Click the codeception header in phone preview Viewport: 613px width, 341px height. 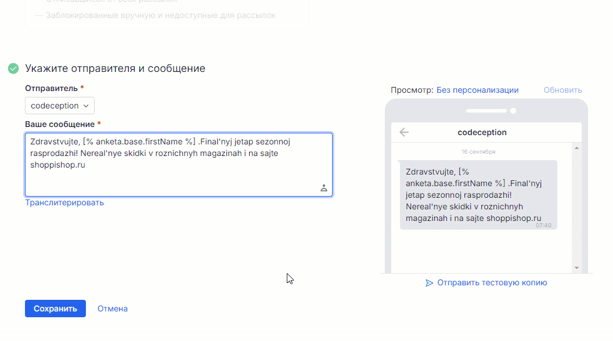482,132
